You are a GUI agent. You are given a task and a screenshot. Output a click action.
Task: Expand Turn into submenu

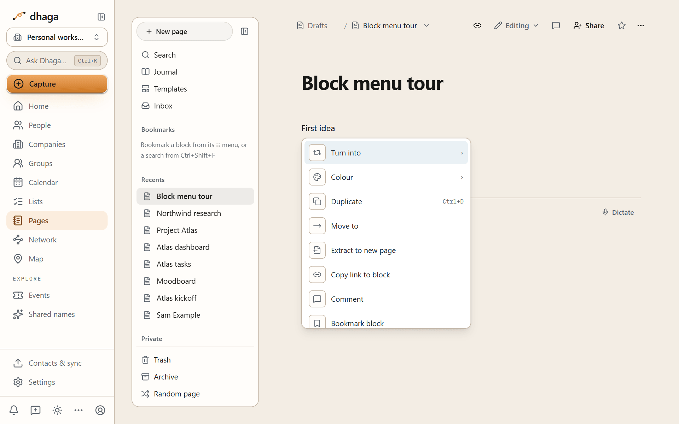[386, 153]
